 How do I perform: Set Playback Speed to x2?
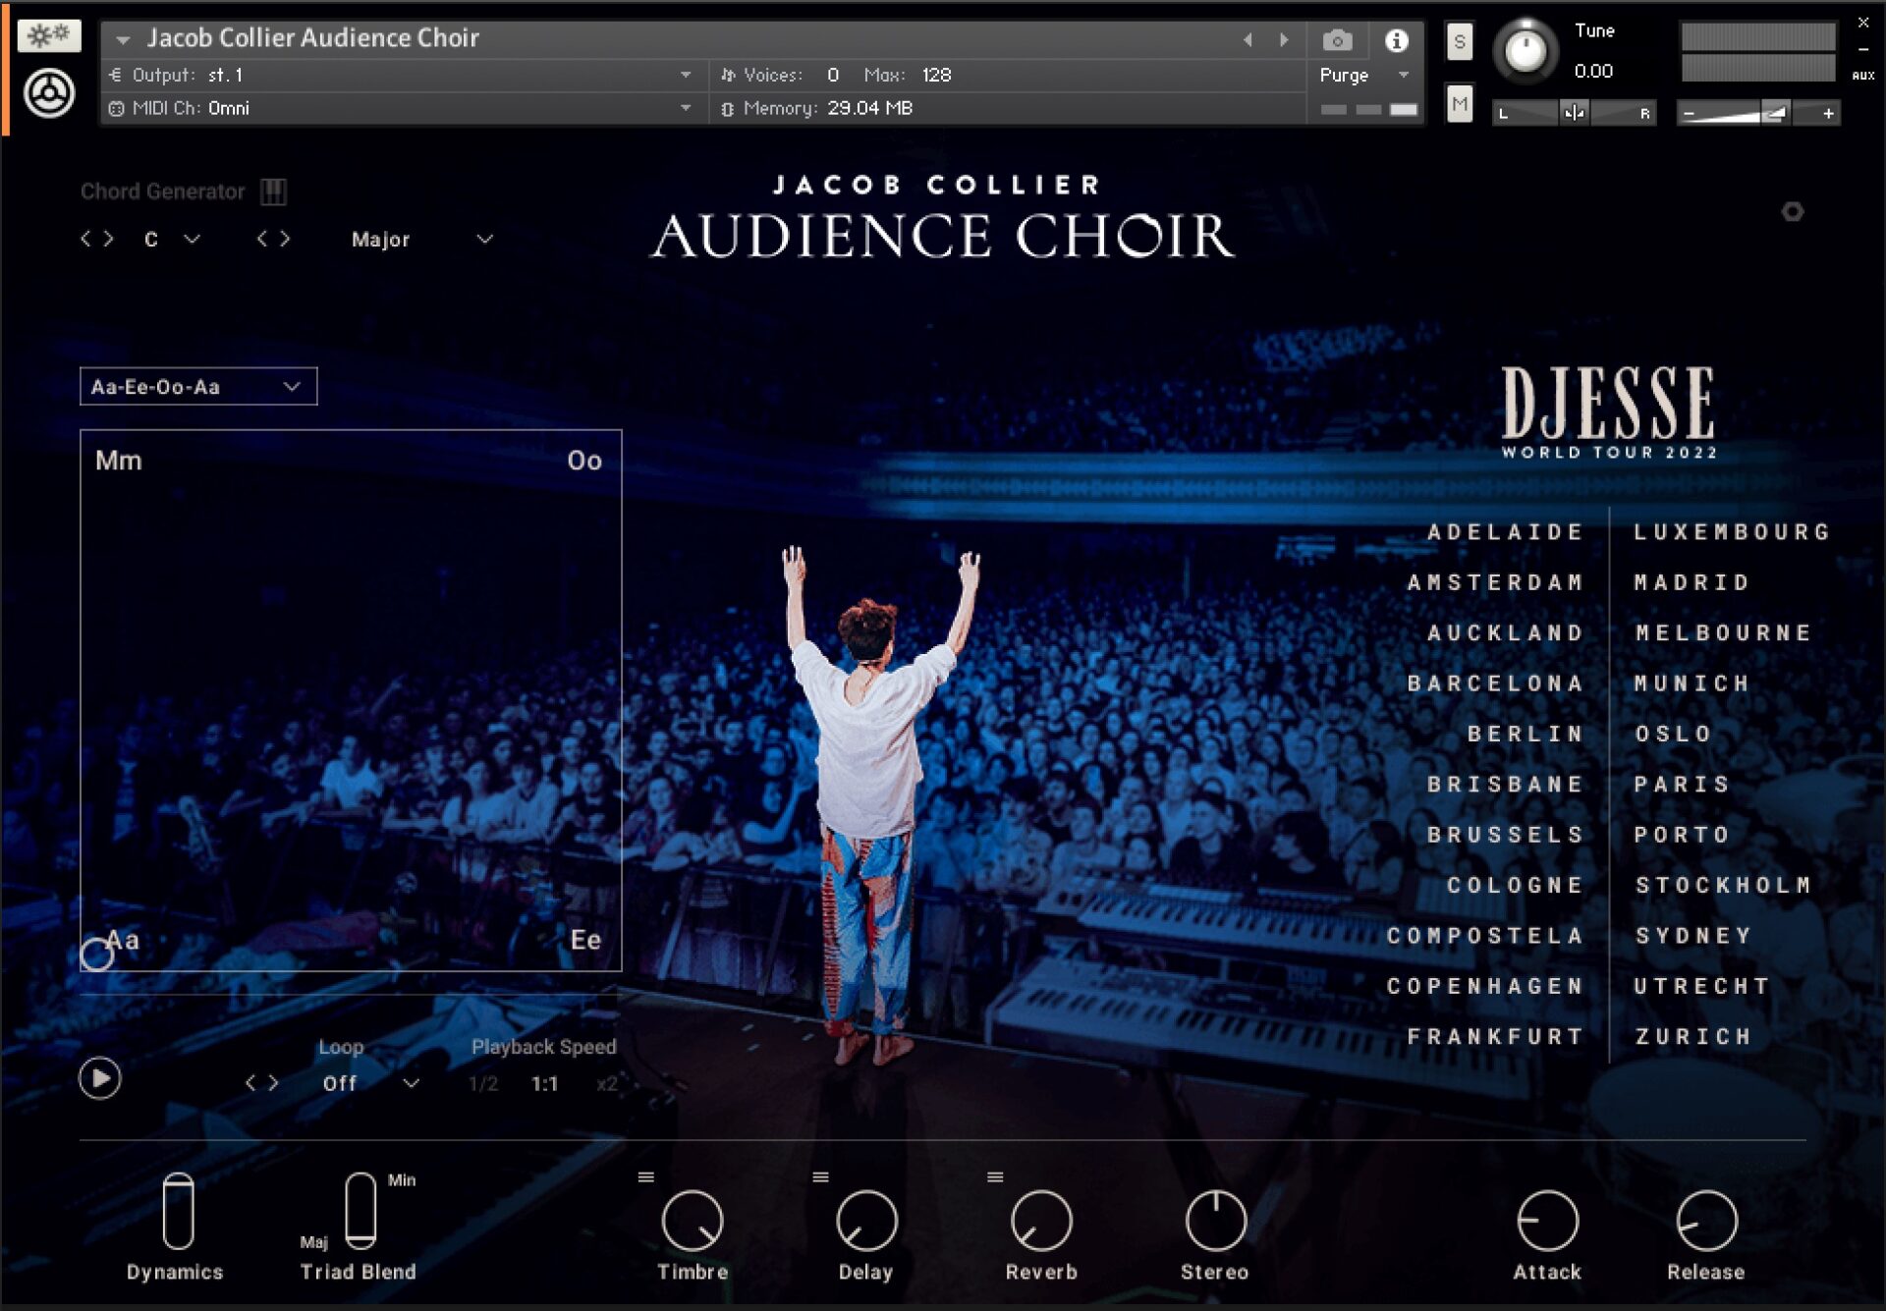point(607,1083)
